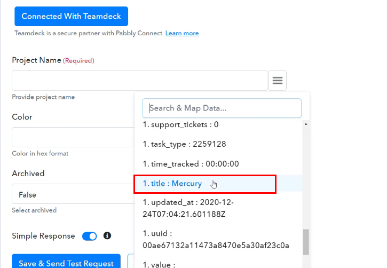Select the '1. uuid' option

(x=218, y=239)
